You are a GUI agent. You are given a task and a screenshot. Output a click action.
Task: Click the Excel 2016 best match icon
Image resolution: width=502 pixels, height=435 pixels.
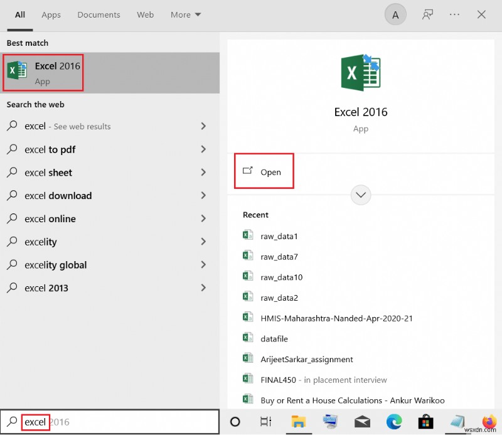point(17,72)
